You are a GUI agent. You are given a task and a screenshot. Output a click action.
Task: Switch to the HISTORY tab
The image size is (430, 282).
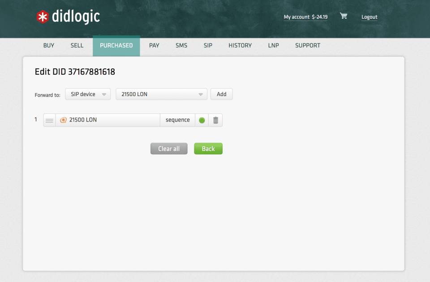[x=240, y=45]
